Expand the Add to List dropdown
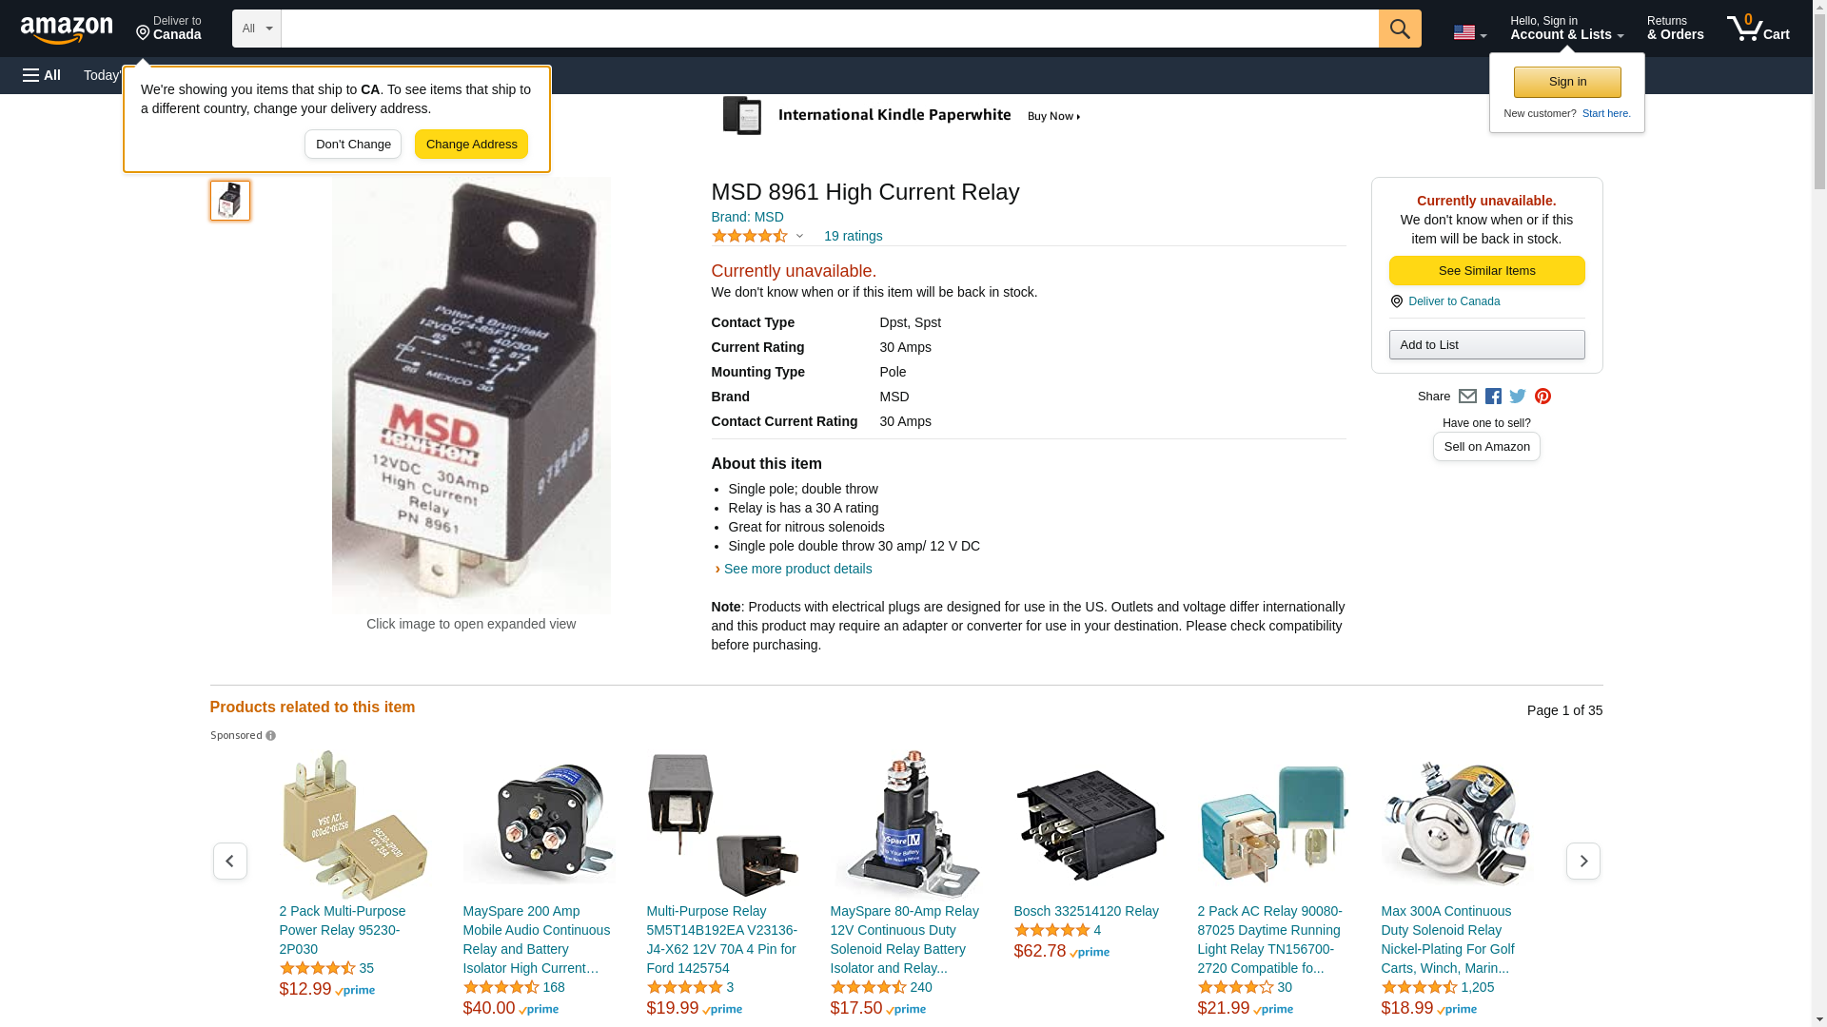1827x1027 pixels. tap(1486, 344)
